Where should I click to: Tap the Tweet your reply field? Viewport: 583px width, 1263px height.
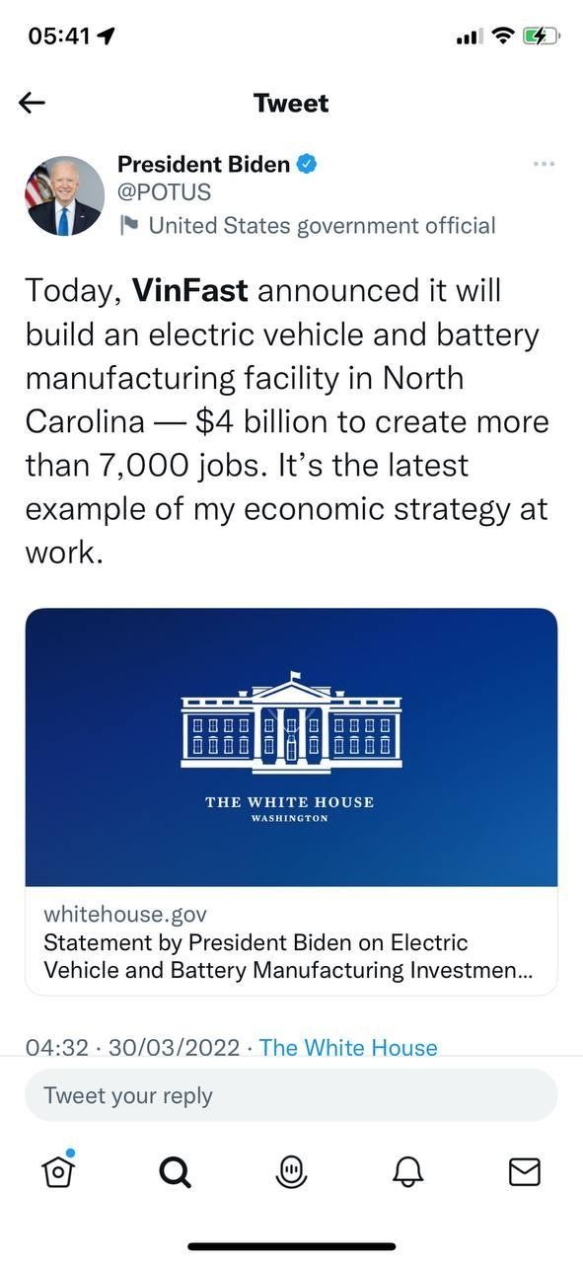[291, 1095]
